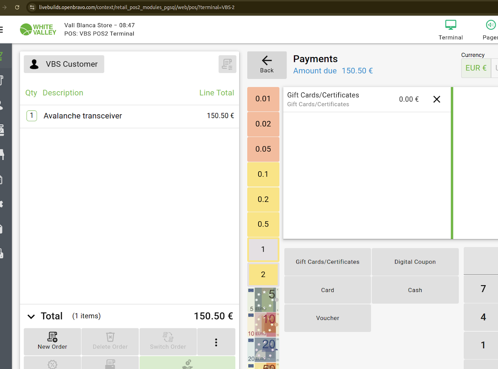This screenshot has width=498, height=369.
Task: Click the browser reload icon
Action: coord(17,7)
